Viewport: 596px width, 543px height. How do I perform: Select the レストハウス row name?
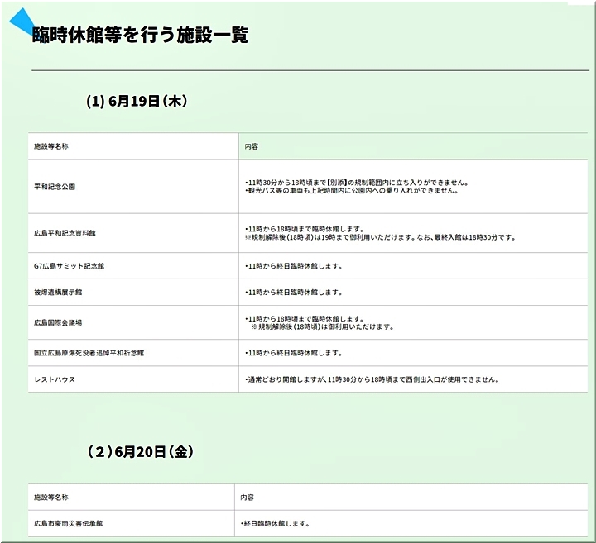(x=53, y=379)
